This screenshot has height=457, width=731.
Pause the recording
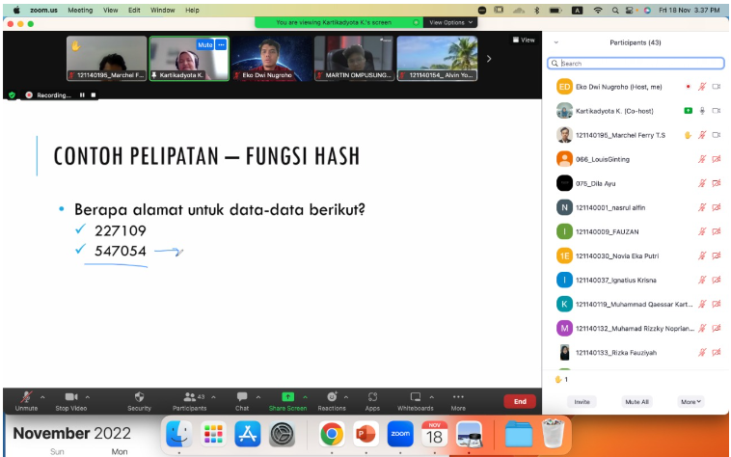(82, 95)
